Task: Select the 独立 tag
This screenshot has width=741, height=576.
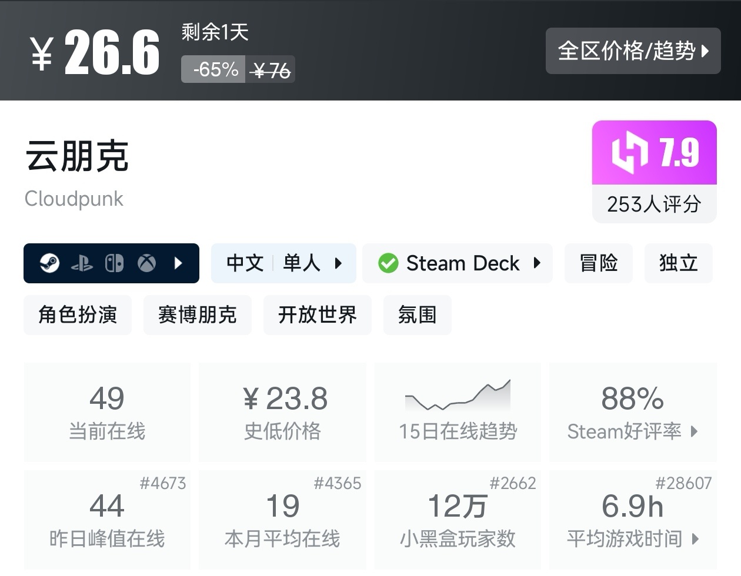Action: pos(678,263)
